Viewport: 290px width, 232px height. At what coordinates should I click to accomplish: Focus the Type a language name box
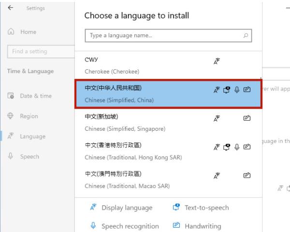pyautogui.click(x=168, y=35)
